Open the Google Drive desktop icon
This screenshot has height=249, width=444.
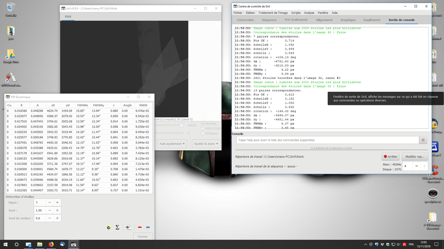point(11,56)
